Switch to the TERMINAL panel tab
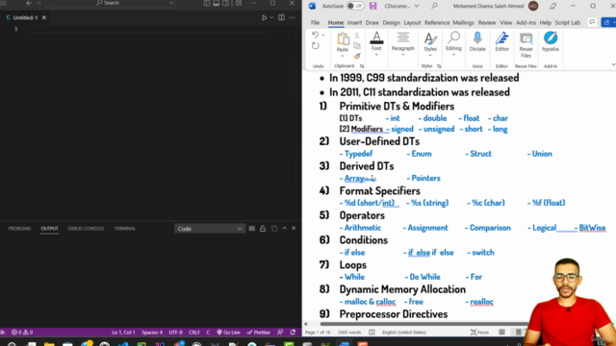Screen dimensions: 616x346 [124, 229]
